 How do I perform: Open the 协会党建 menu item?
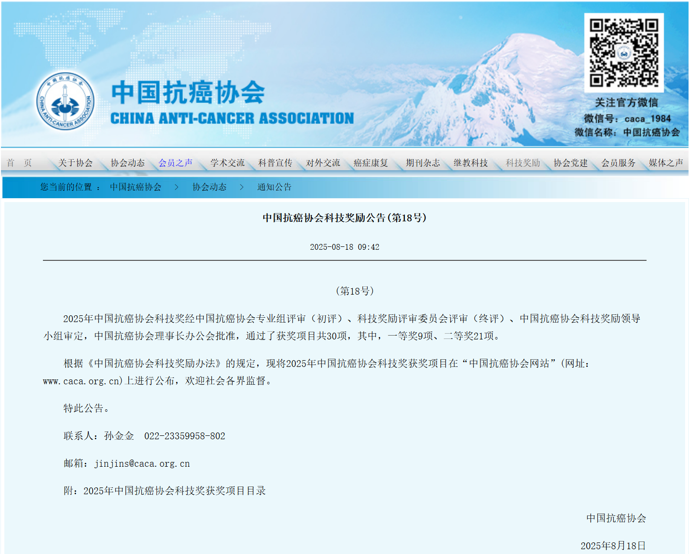[570, 163]
